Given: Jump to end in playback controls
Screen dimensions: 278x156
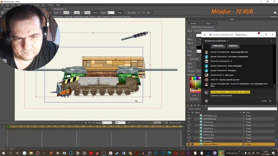Looking at the screenshot, I should point(93,123).
